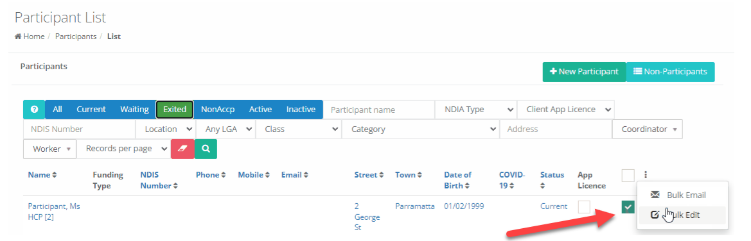Click the New Participant button

[584, 72]
